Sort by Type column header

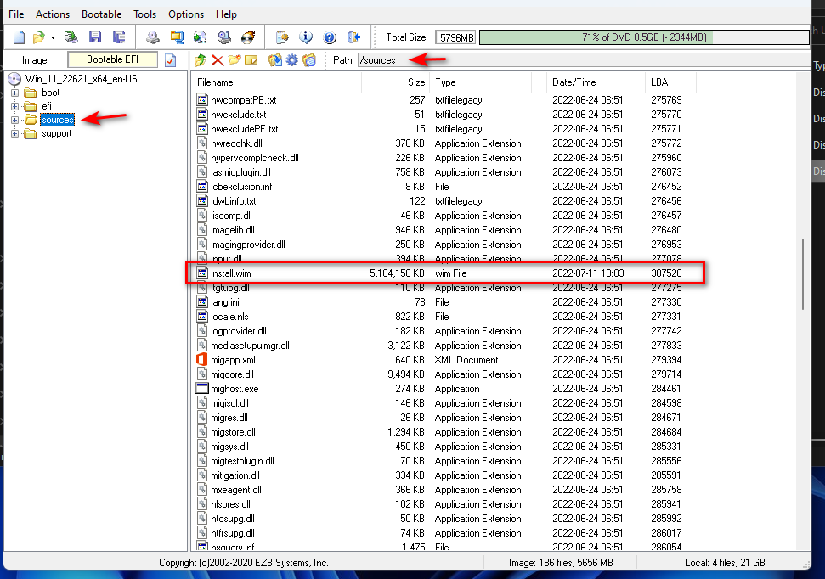click(x=481, y=82)
